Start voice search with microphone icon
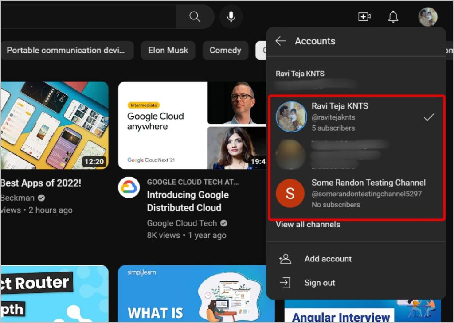454x323 pixels. (x=231, y=17)
